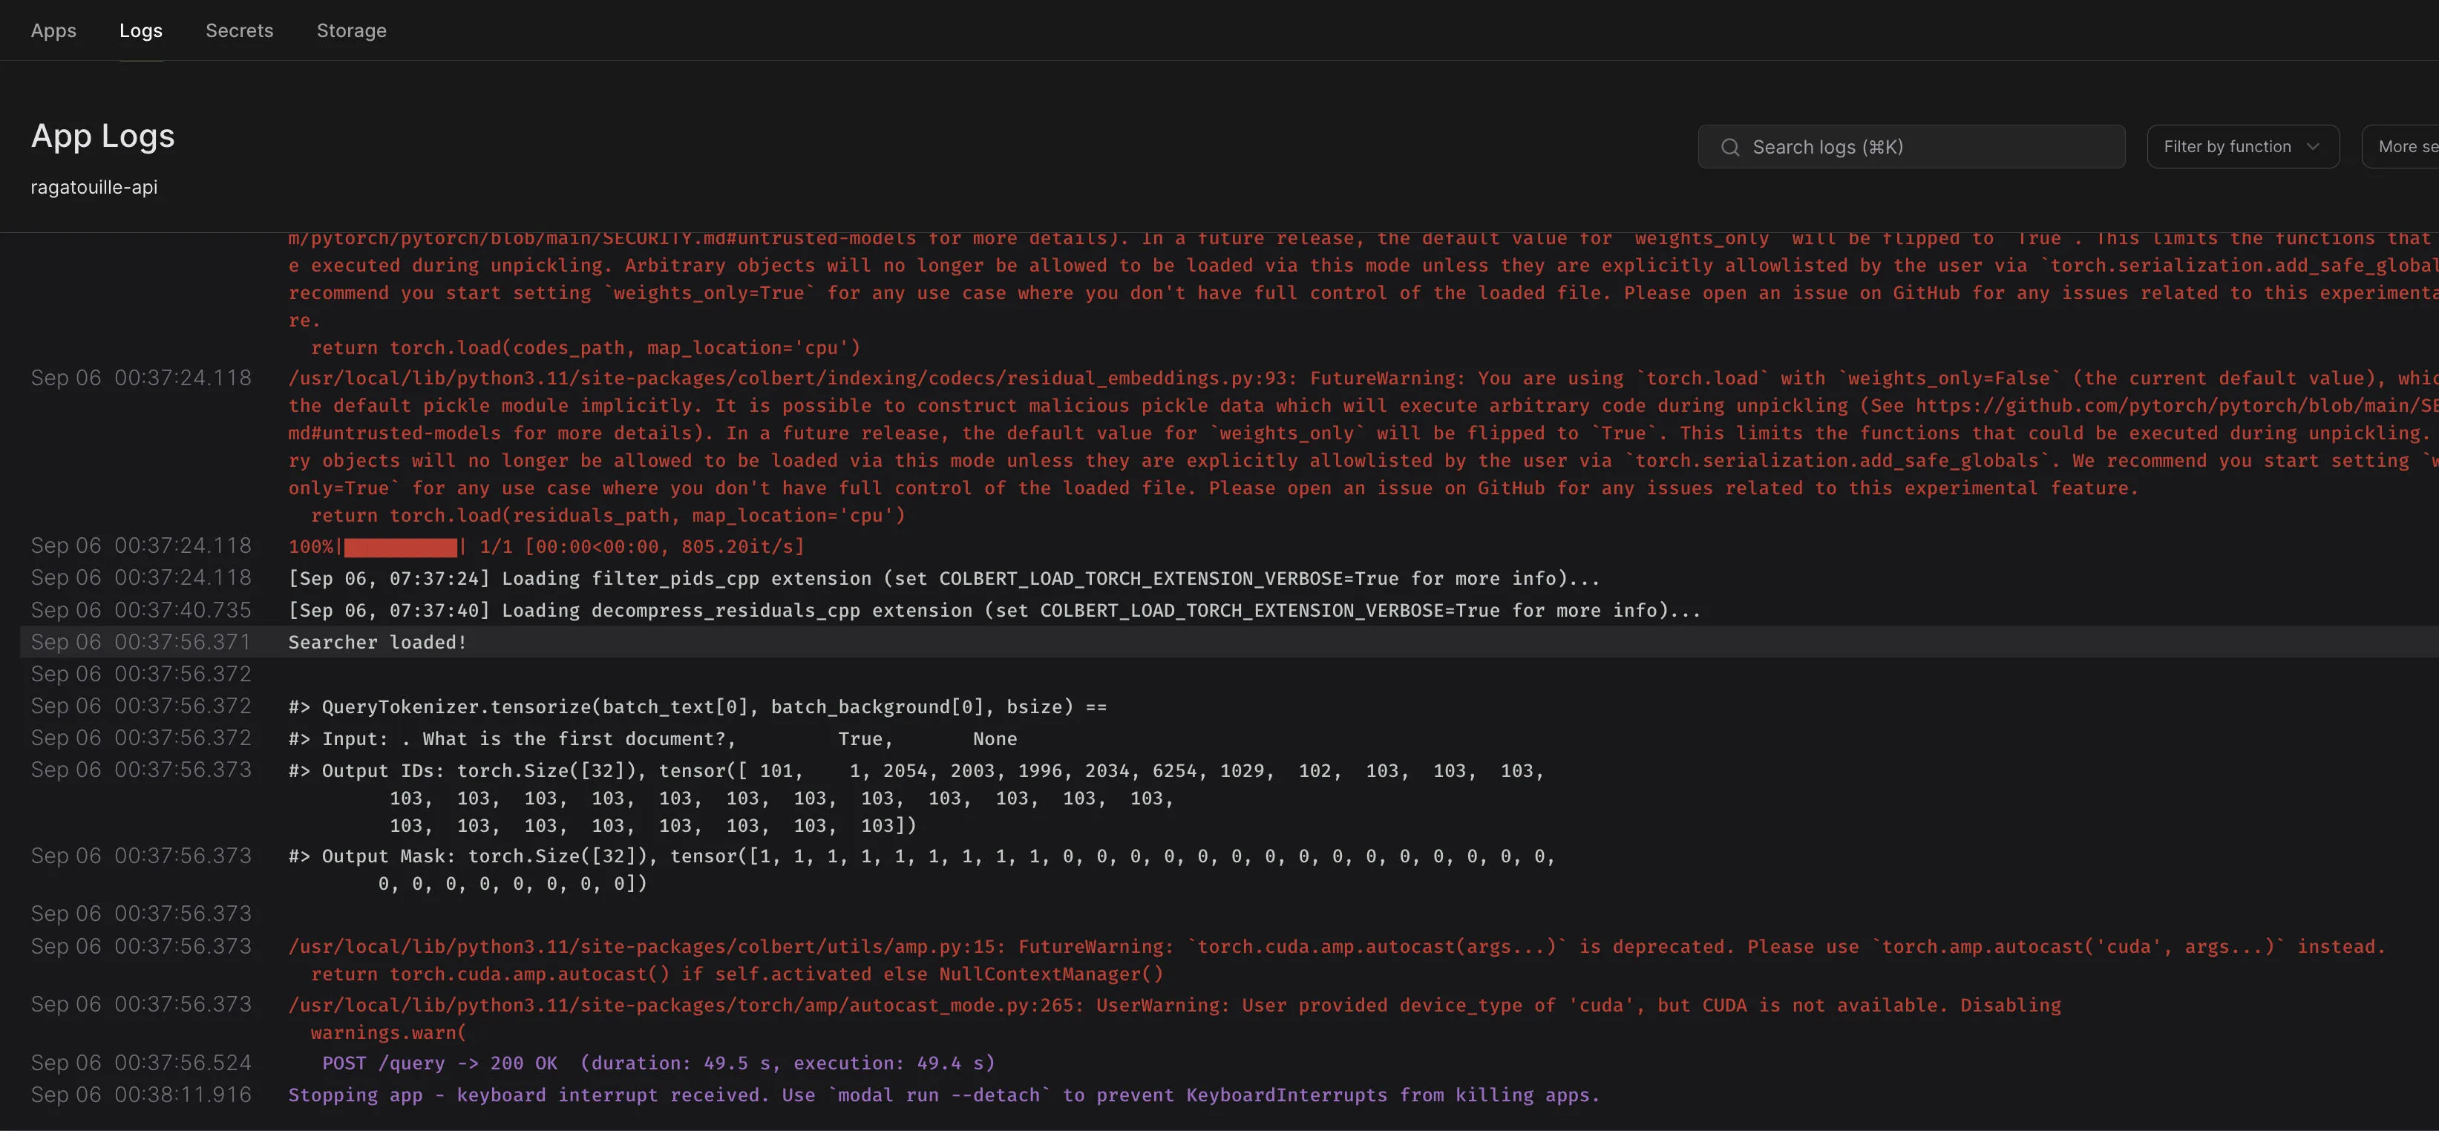Click the search magnifier icon
This screenshot has height=1131, width=2439.
1730,147
